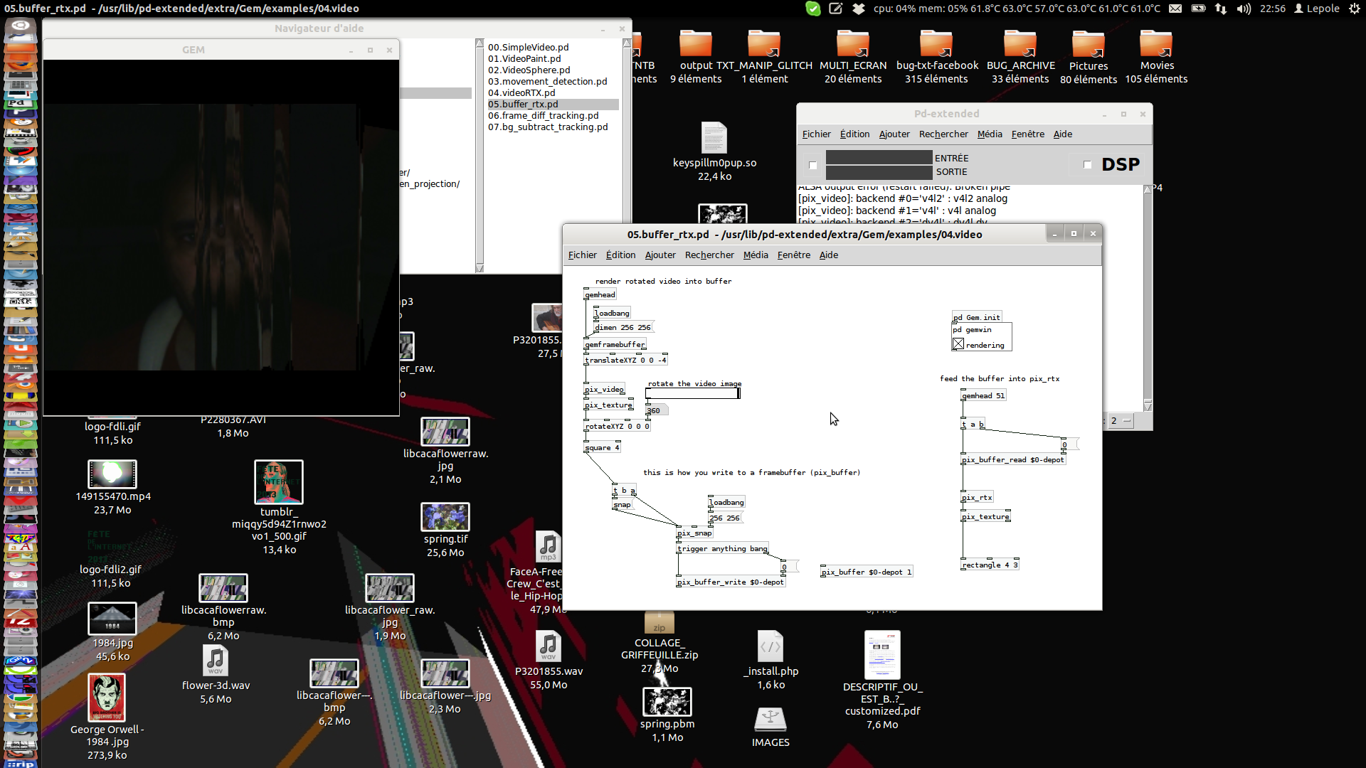Open the Média menu in Pd-extended window

click(989, 134)
